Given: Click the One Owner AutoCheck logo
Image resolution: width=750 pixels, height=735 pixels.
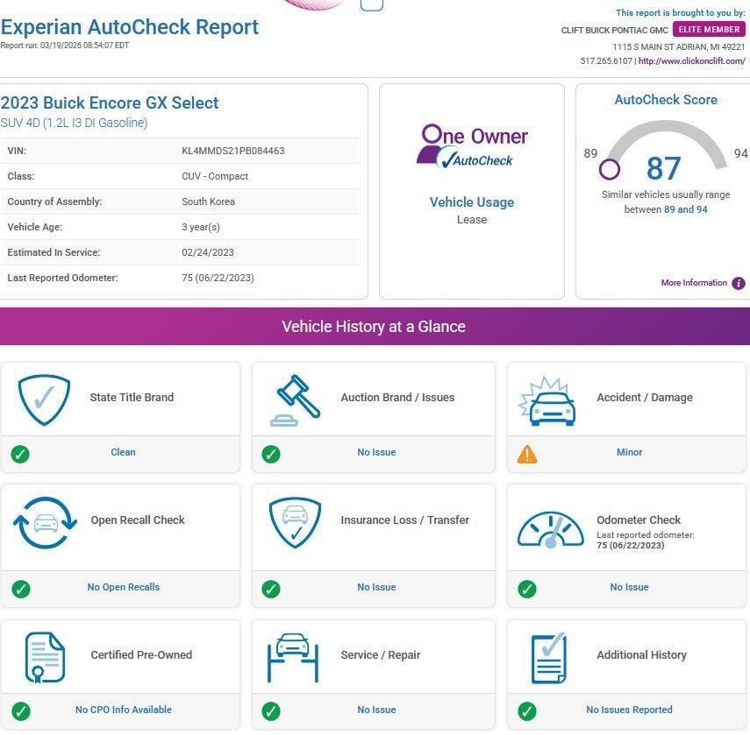Looking at the screenshot, I should pyautogui.click(x=472, y=146).
